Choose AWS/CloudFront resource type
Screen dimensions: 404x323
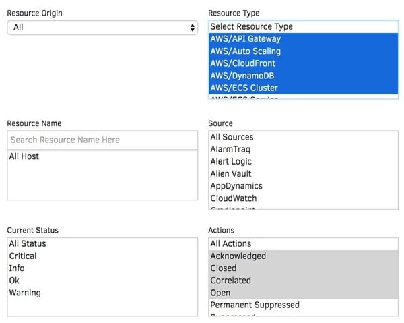[303, 63]
